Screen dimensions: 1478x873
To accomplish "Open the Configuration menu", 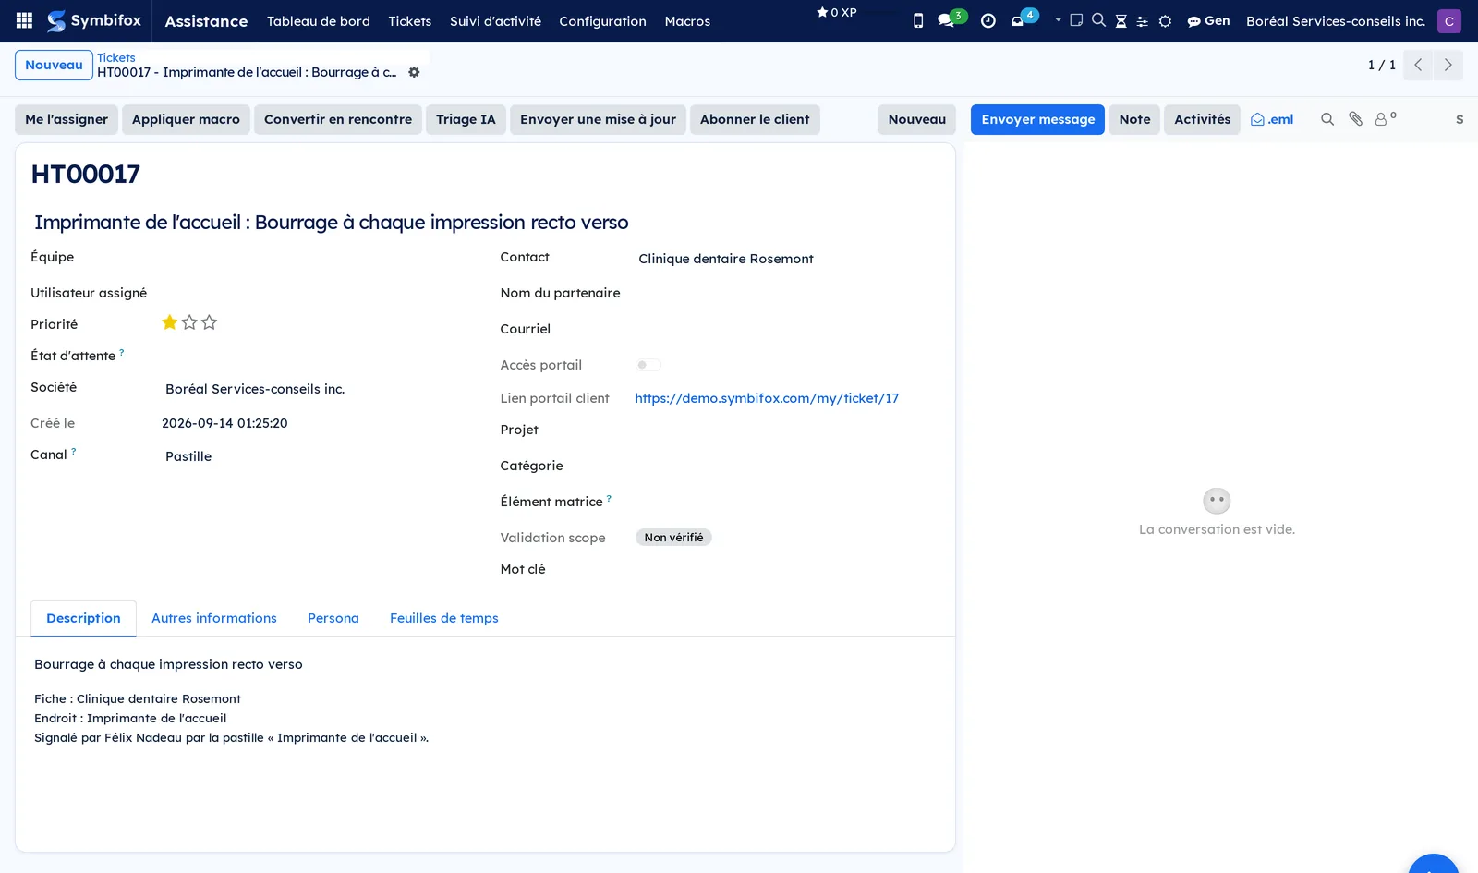I will pyautogui.click(x=602, y=20).
